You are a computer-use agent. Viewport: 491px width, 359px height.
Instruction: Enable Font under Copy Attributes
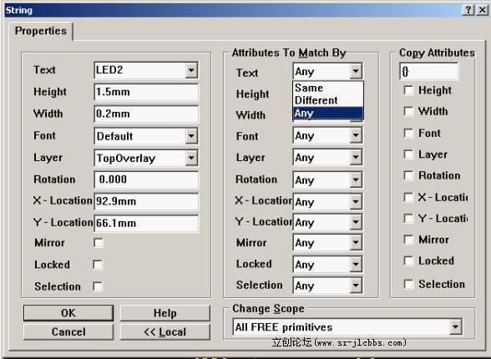click(408, 134)
